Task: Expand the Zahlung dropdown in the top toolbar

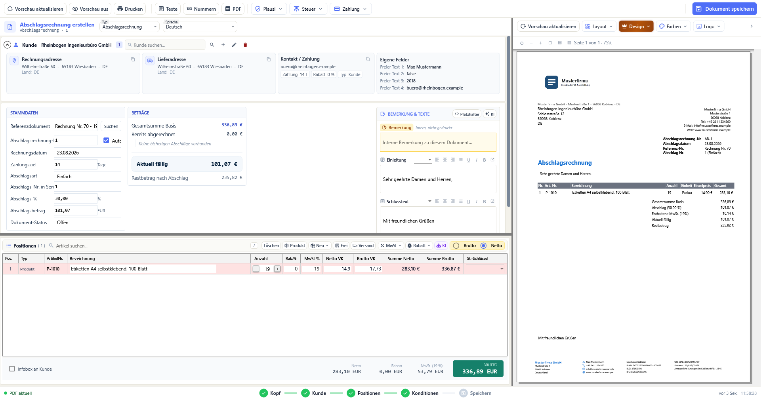Action: tap(351, 9)
